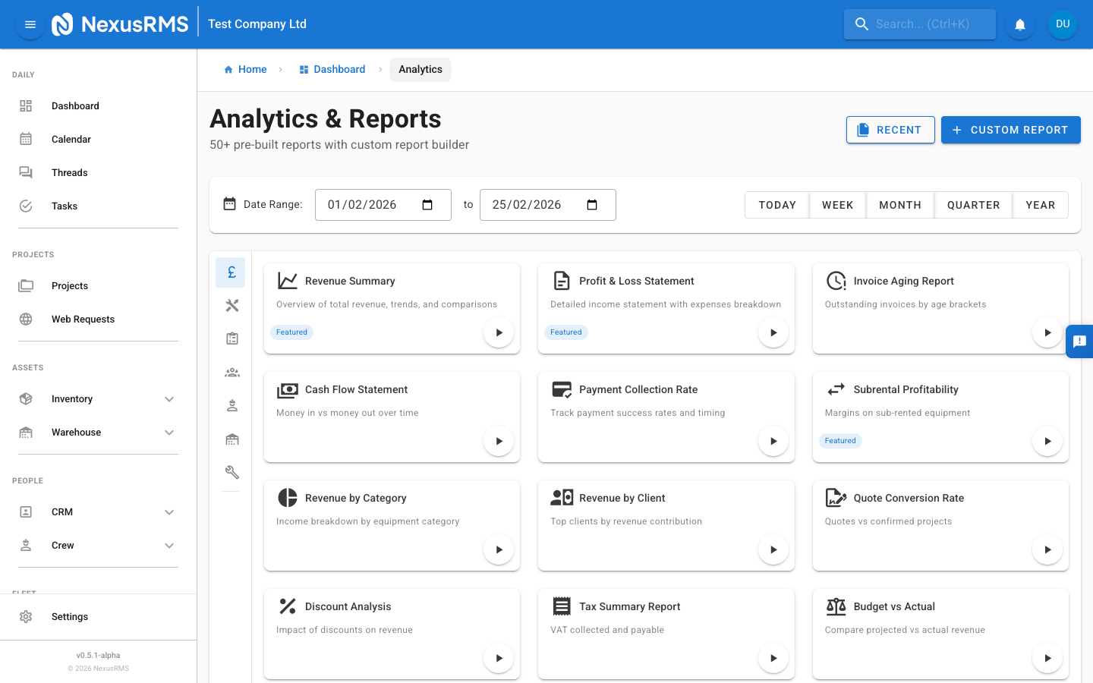Open the Clients reports category icon
The height and width of the screenshot is (683, 1093).
231,372
